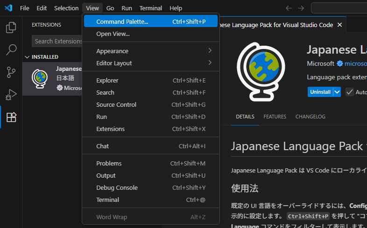Click the VS Code logo icon

pos(8,8)
